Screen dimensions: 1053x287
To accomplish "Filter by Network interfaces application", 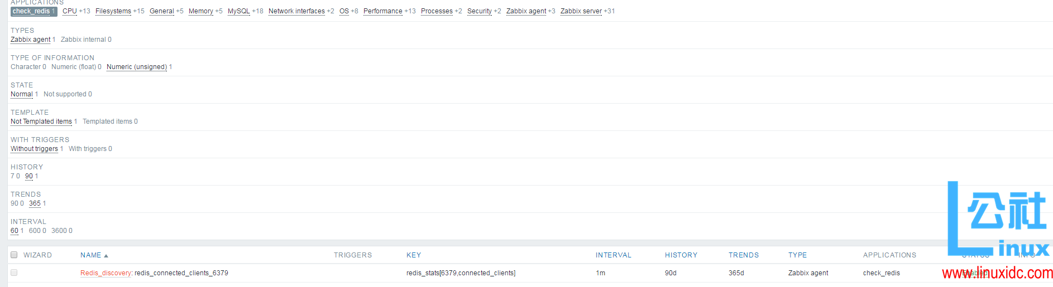I will (296, 11).
